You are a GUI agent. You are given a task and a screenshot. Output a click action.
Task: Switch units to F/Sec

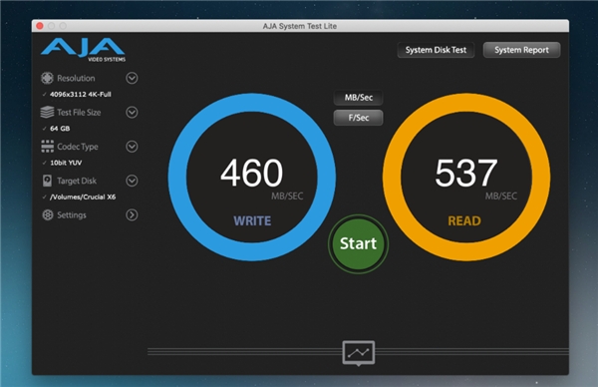coord(359,118)
